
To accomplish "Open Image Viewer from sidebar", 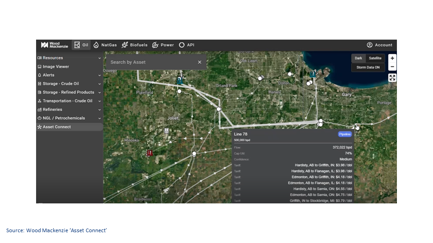I will pos(55,67).
